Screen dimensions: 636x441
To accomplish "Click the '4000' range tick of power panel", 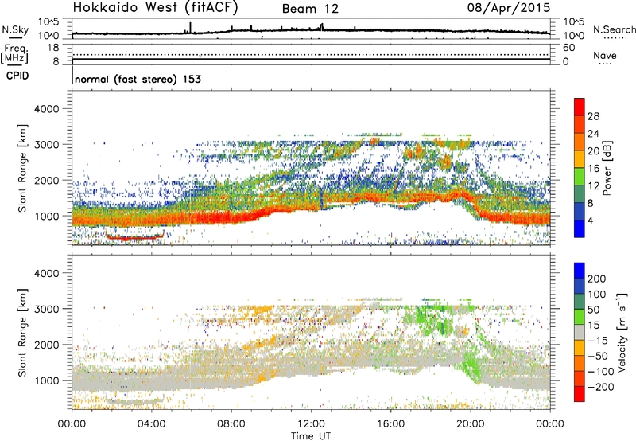I will (x=46, y=109).
